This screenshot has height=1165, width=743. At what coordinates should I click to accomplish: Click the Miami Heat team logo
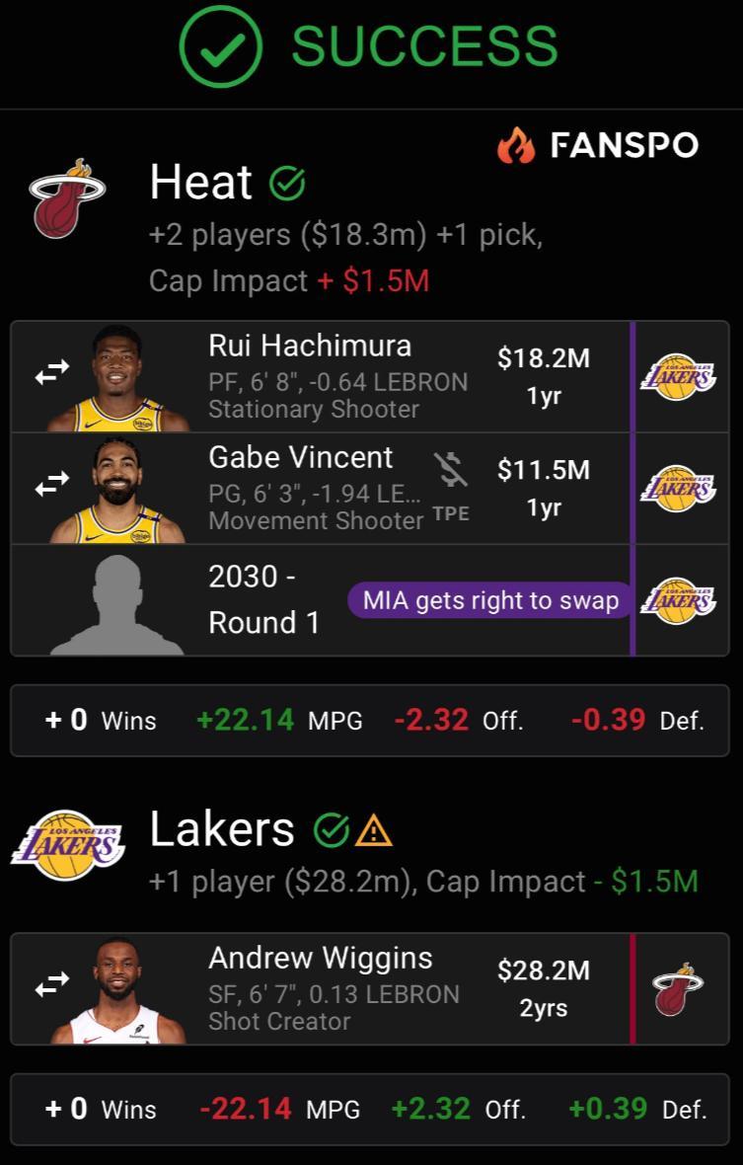click(x=65, y=197)
